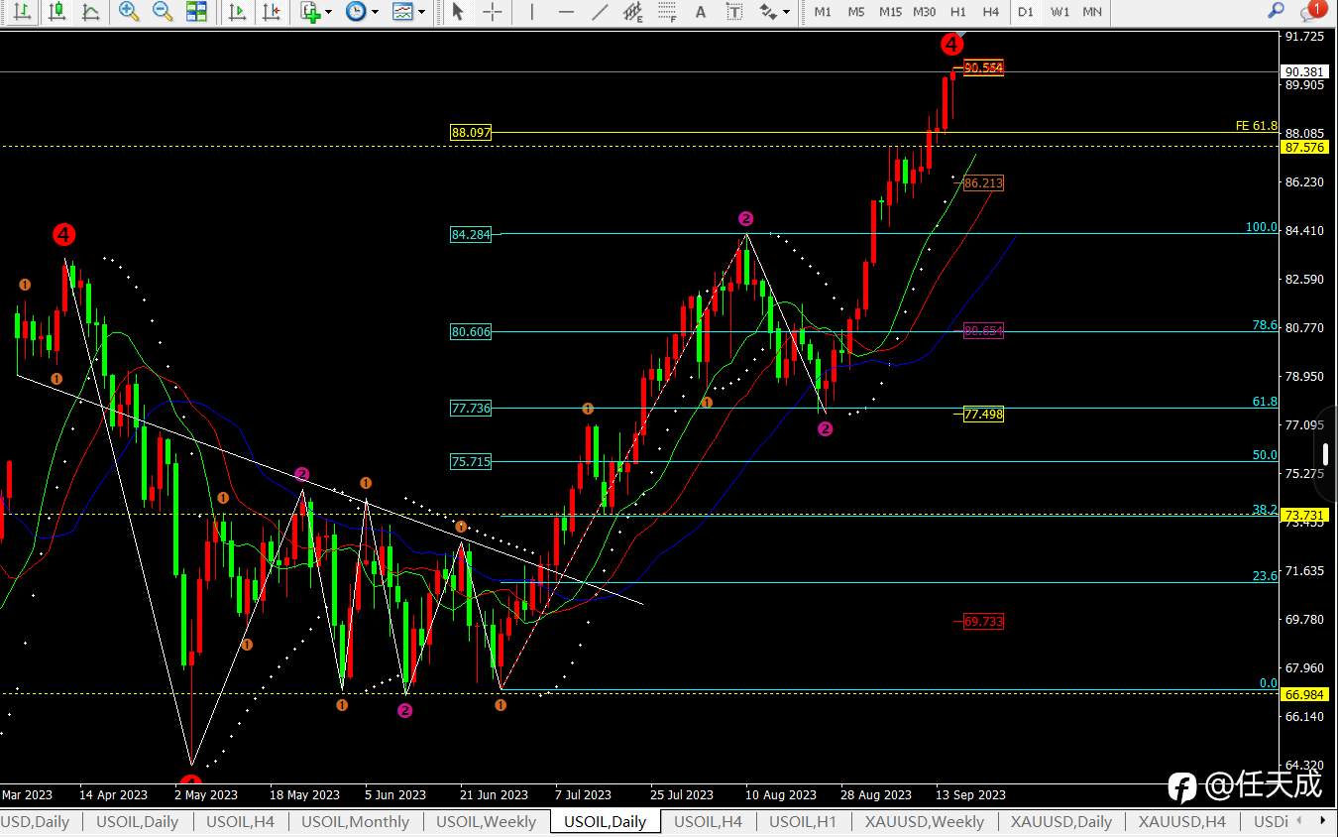Image resolution: width=1338 pixels, height=837 pixels.
Task: Switch chart to line chart mode
Action: click(x=90, y=12)
